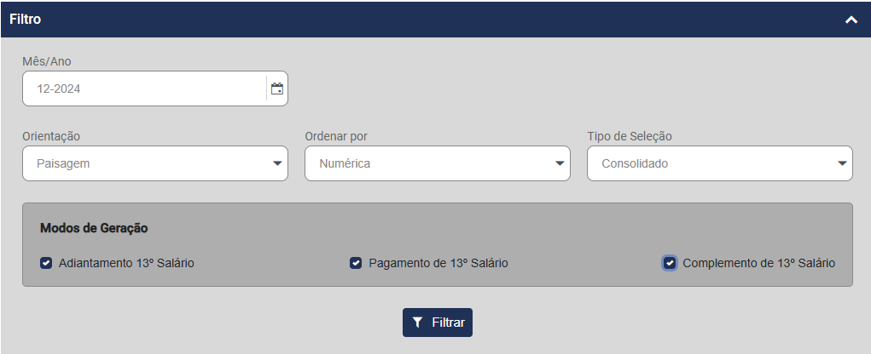Click the arrow beside Consolidado

point(842,163)
